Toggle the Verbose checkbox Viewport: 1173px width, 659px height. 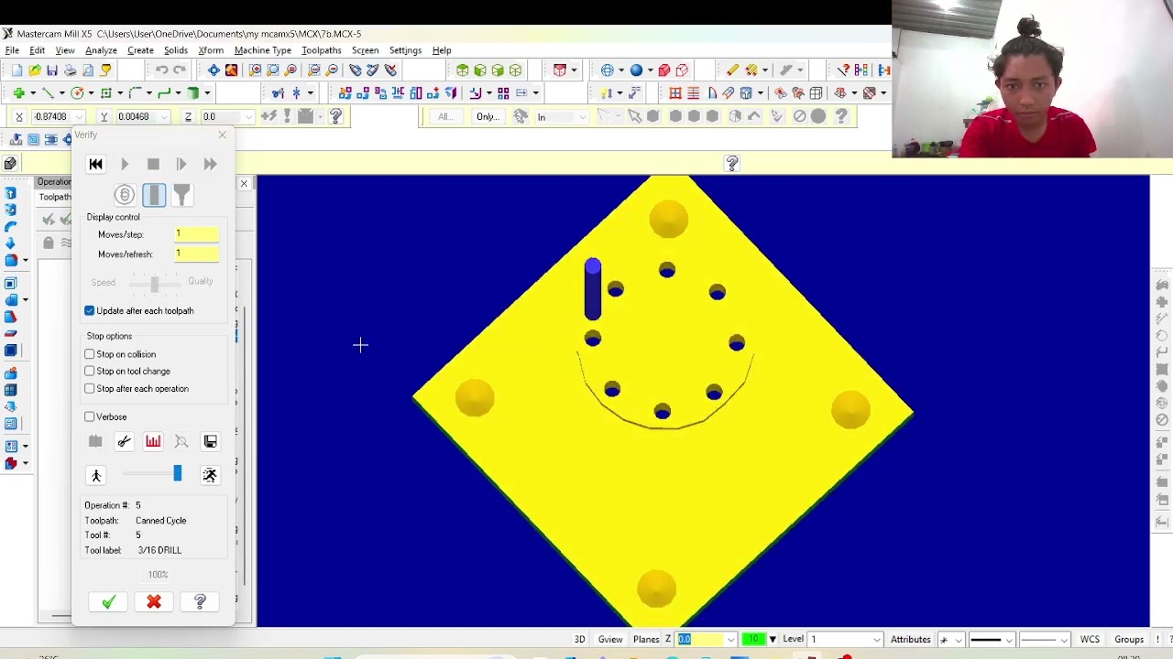(90, 417)
